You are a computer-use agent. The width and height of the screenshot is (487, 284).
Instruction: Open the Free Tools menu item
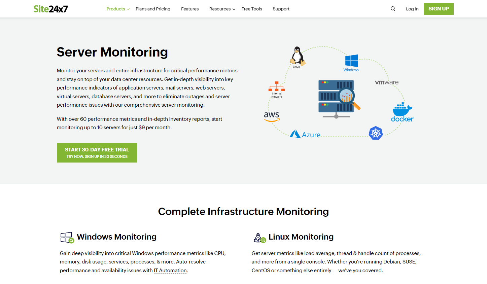coord(252,9)
